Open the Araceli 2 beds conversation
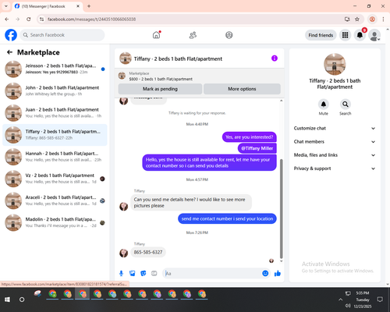Viewport: 390px width, 312px height. (55, 200)
